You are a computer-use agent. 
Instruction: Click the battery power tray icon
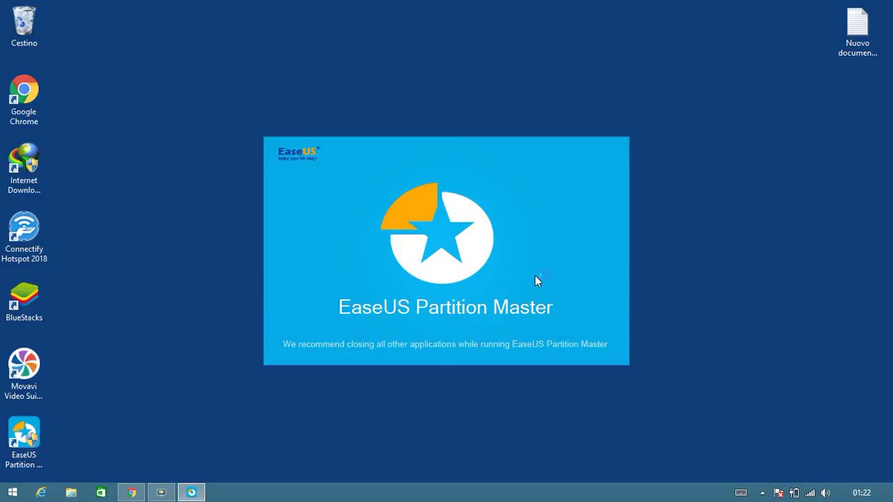tap(794, 493)
